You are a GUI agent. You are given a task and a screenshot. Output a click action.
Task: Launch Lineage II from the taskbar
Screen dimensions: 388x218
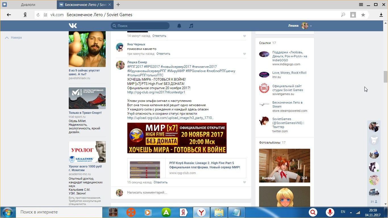114,212
